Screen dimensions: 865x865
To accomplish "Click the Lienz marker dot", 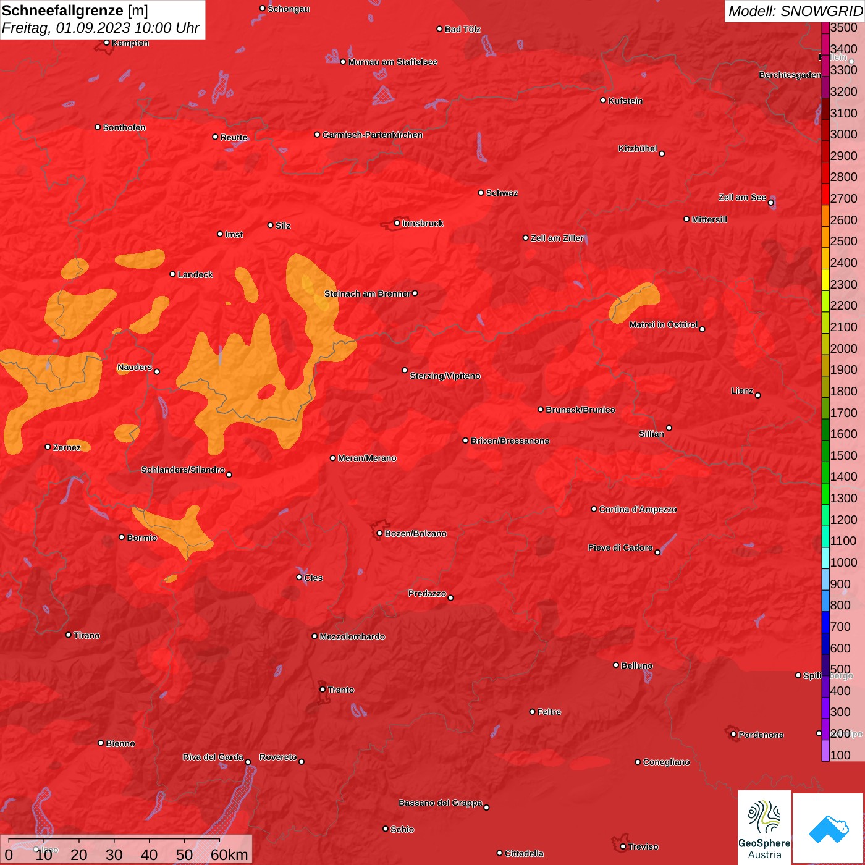I will pyautogui.click(x=758, y=395).
